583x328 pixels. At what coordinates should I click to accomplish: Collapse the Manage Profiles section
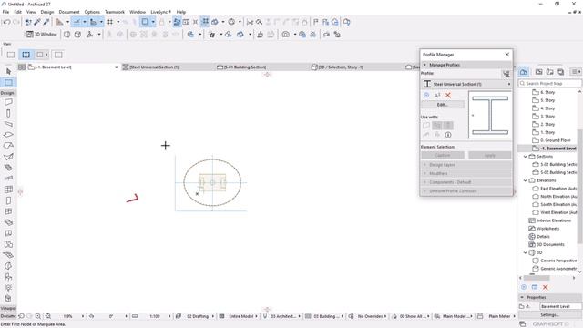coord(425,65)
